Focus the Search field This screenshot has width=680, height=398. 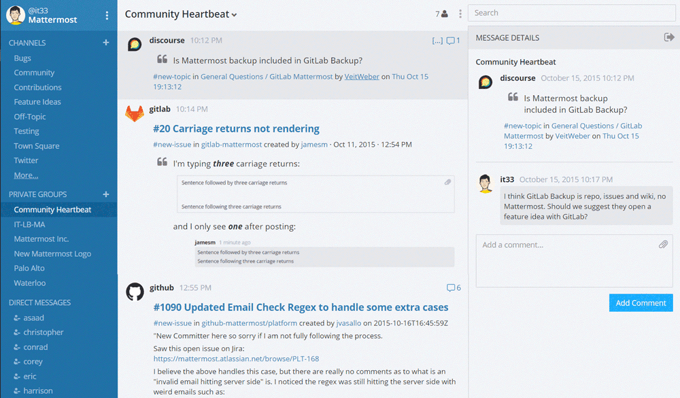[572, 13]
